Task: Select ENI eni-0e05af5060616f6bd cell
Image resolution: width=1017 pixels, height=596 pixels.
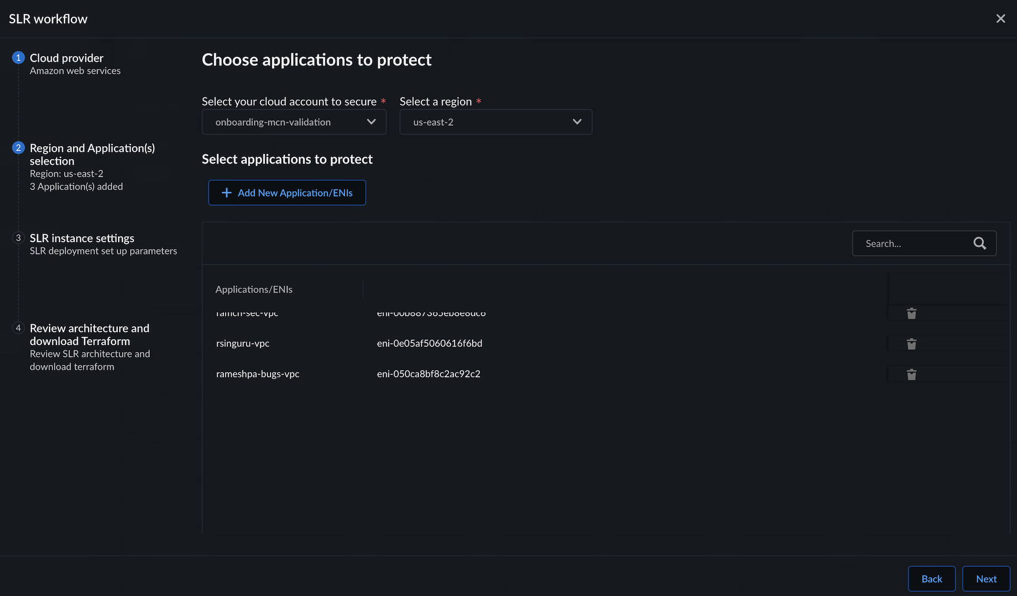Action: [x=429, y=344]
